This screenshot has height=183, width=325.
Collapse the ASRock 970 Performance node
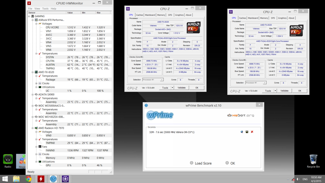click(x=33, y=20)
